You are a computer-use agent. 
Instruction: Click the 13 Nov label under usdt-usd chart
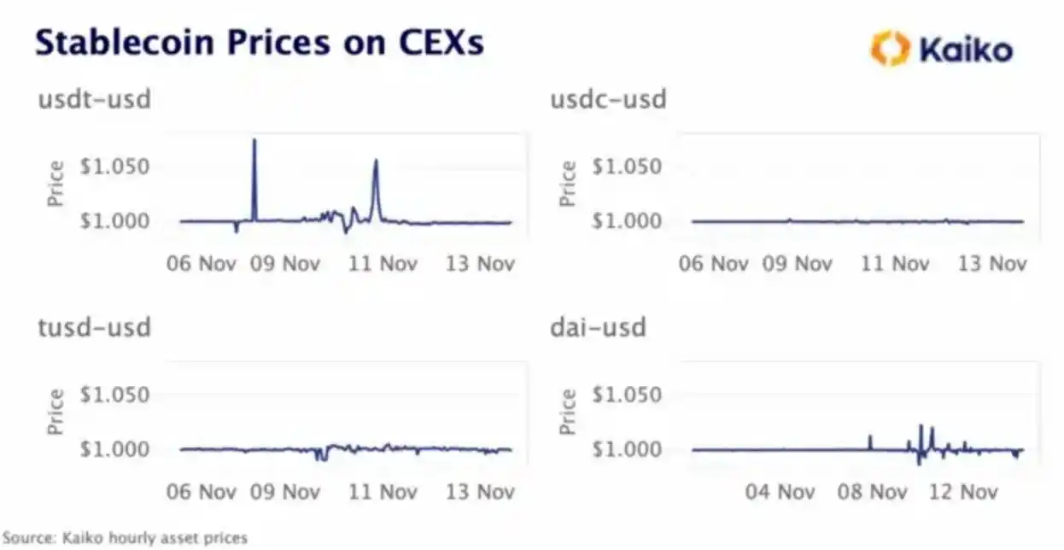point(480,264)
